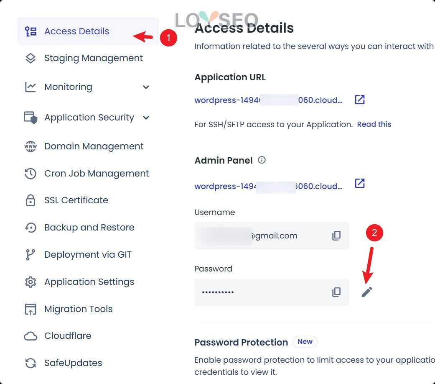Screen dimensions: 435x384
Task: Go to Cron Job Management
Action: (x=96, y=174)
